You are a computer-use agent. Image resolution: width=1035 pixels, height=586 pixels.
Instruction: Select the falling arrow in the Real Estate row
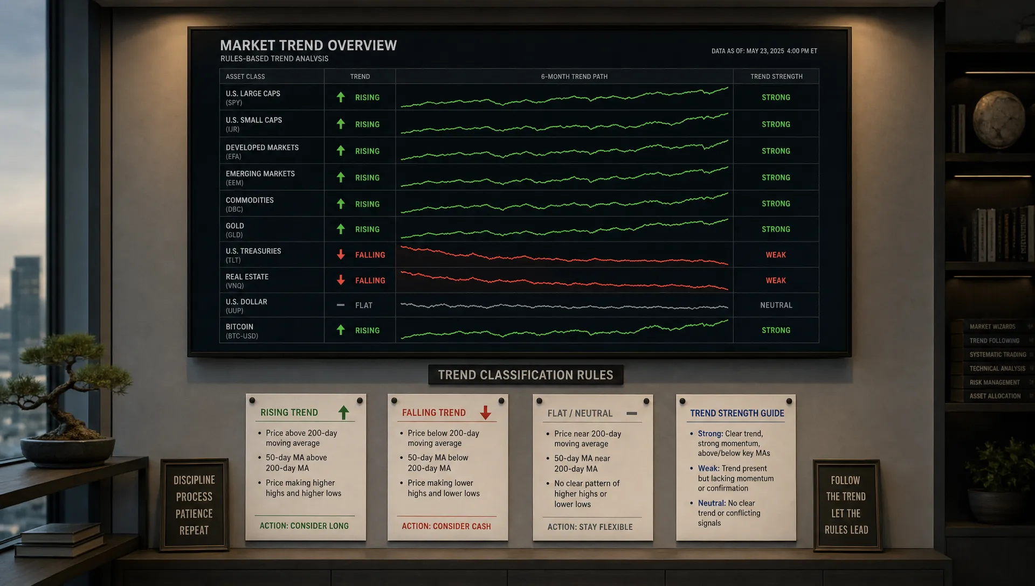[x=341, y=280]
